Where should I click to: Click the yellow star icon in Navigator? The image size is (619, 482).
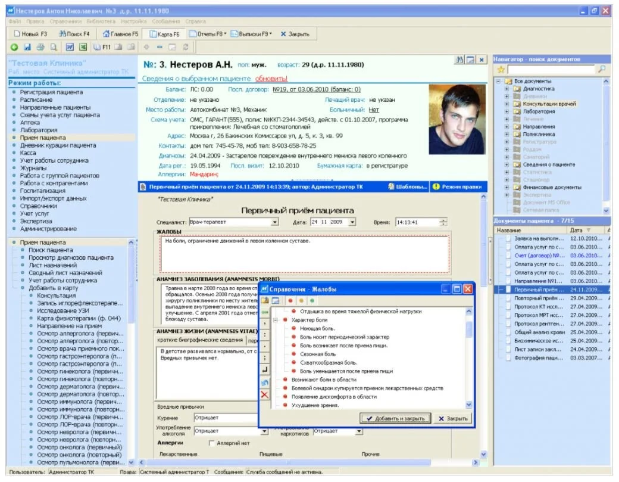[501, 70]
